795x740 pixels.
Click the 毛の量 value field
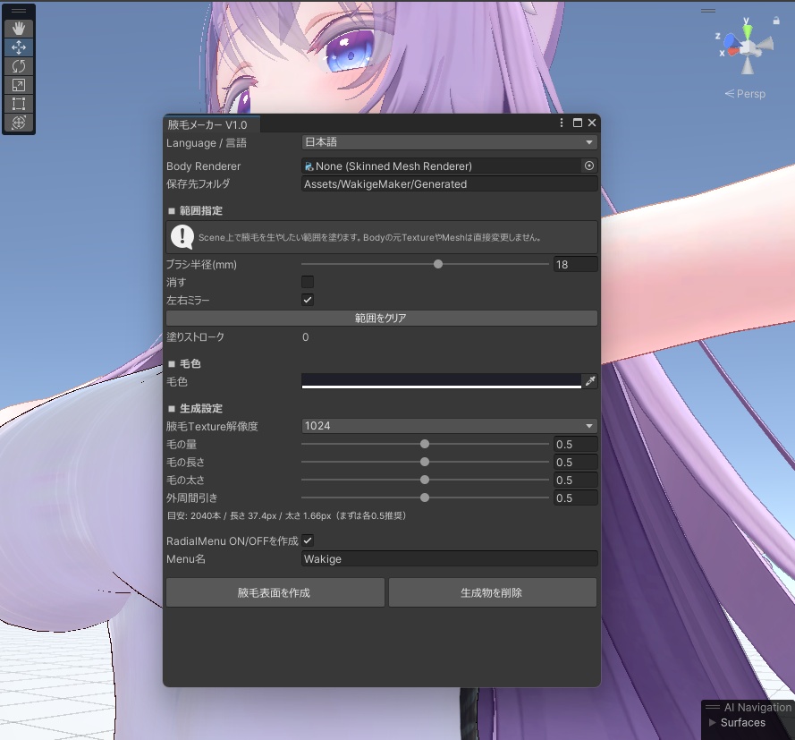coord(576,445)
